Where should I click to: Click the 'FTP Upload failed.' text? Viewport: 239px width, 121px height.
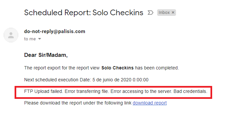click(43, 91)
